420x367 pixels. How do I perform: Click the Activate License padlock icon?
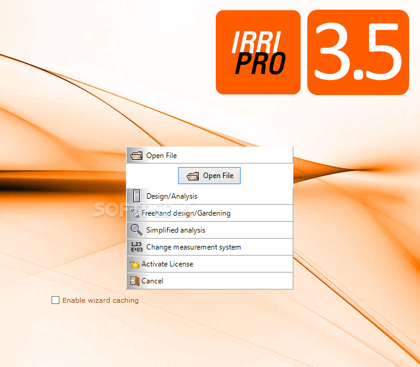(x=135, y=264)
